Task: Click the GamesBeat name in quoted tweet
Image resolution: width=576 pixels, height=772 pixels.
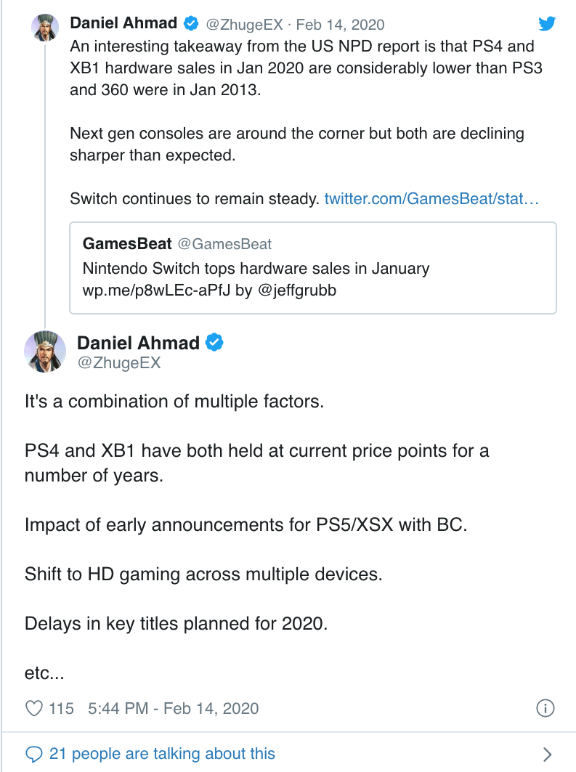Action: tap(127, 243)
